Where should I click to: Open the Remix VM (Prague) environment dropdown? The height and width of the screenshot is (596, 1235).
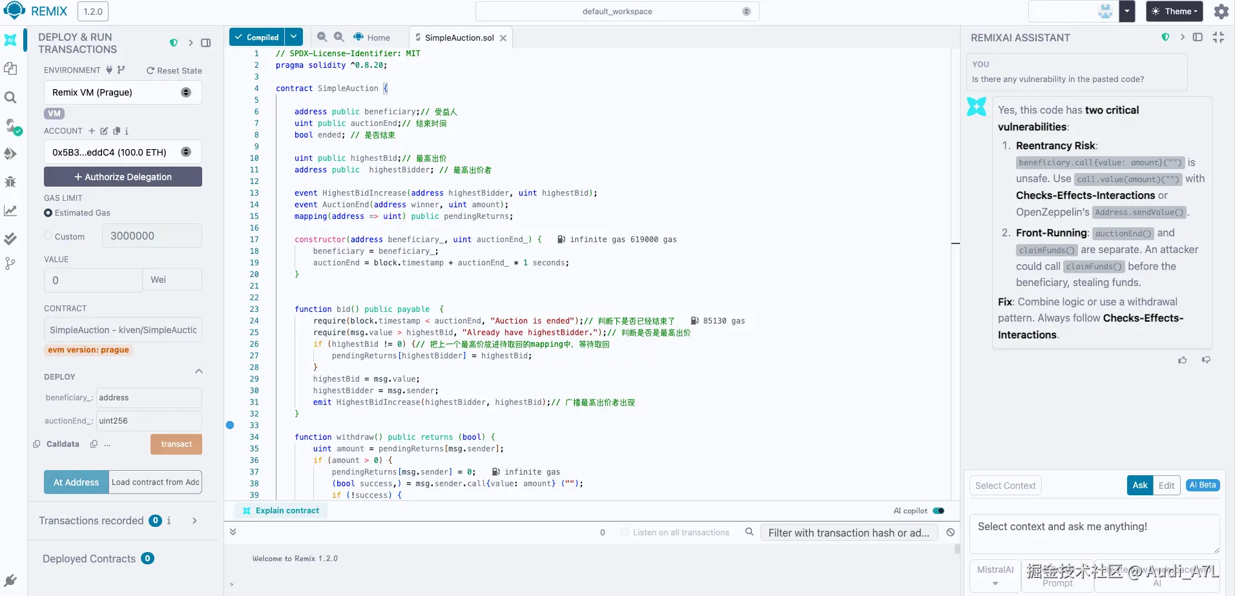pos(123,92)
